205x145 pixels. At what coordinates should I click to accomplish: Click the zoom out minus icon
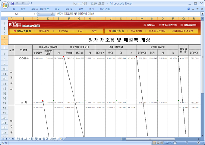coord(175,143)
